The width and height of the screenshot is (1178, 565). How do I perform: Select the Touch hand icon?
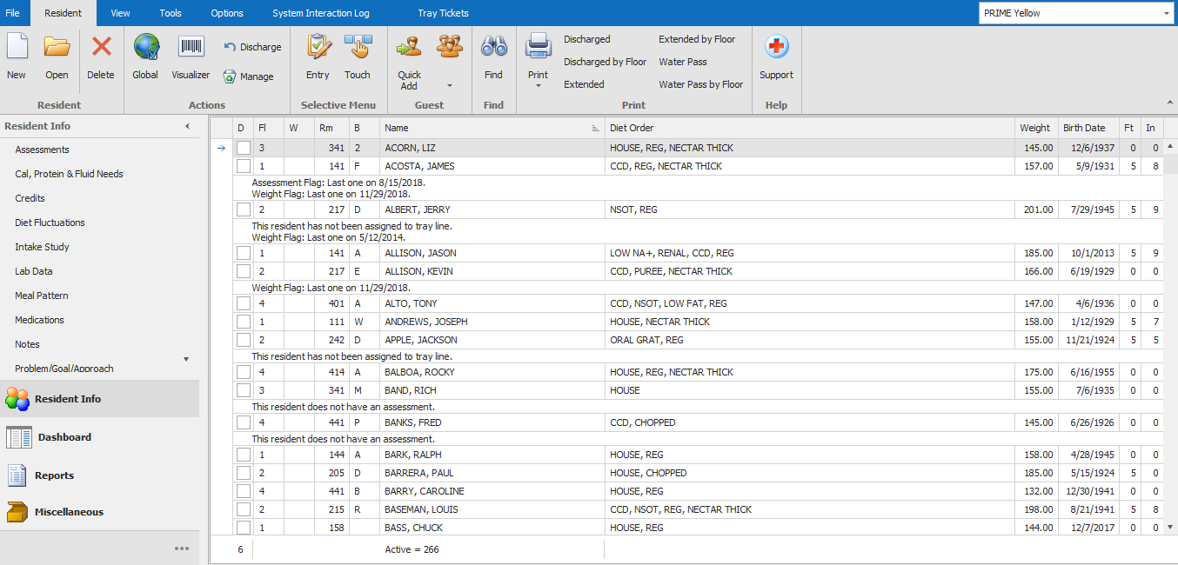[x=358, y=48]
